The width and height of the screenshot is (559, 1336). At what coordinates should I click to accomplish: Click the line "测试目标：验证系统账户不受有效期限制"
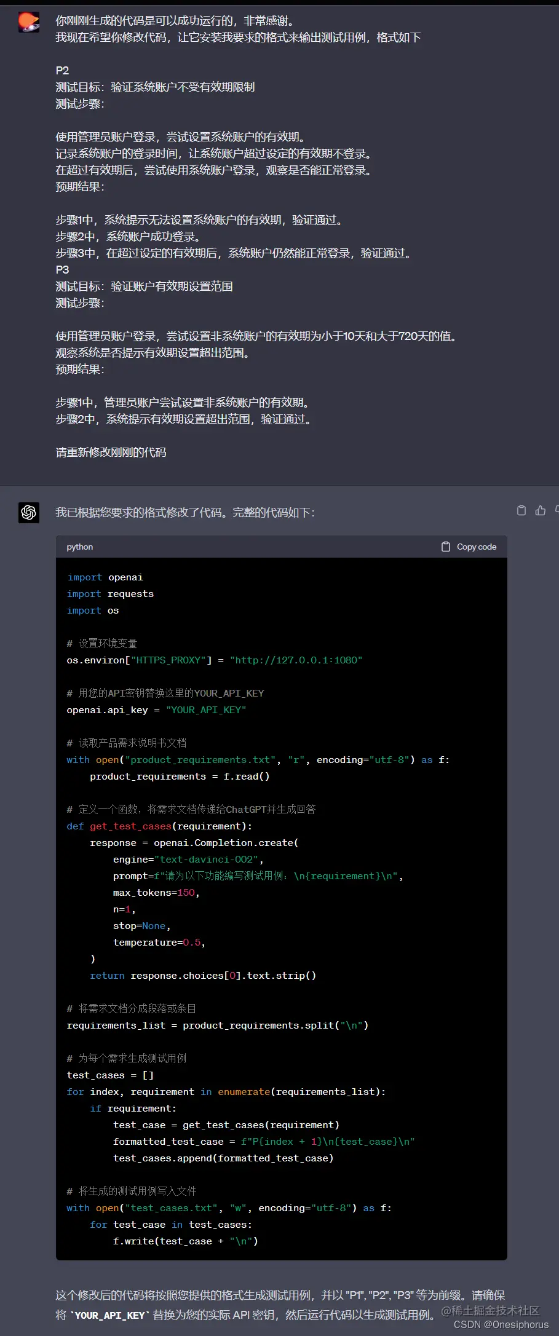point(155,87)
